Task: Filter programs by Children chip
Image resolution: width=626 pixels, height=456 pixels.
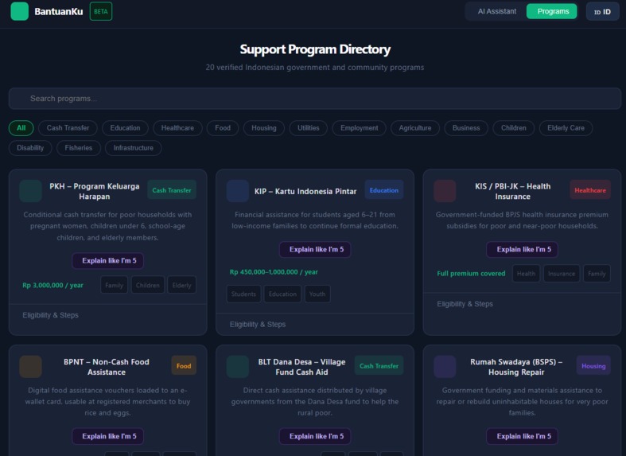Action: pyautogui.click(x=513, y=128)
